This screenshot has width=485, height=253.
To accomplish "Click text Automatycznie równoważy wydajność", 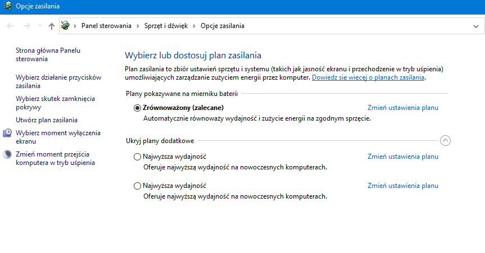I will click(257, 118).
